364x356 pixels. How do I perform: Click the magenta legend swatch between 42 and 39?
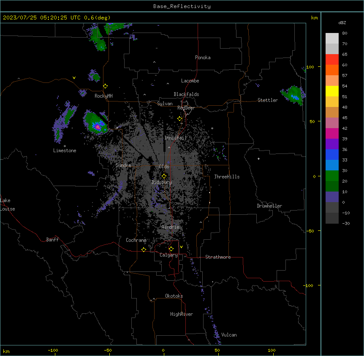(x=332, y=133)
